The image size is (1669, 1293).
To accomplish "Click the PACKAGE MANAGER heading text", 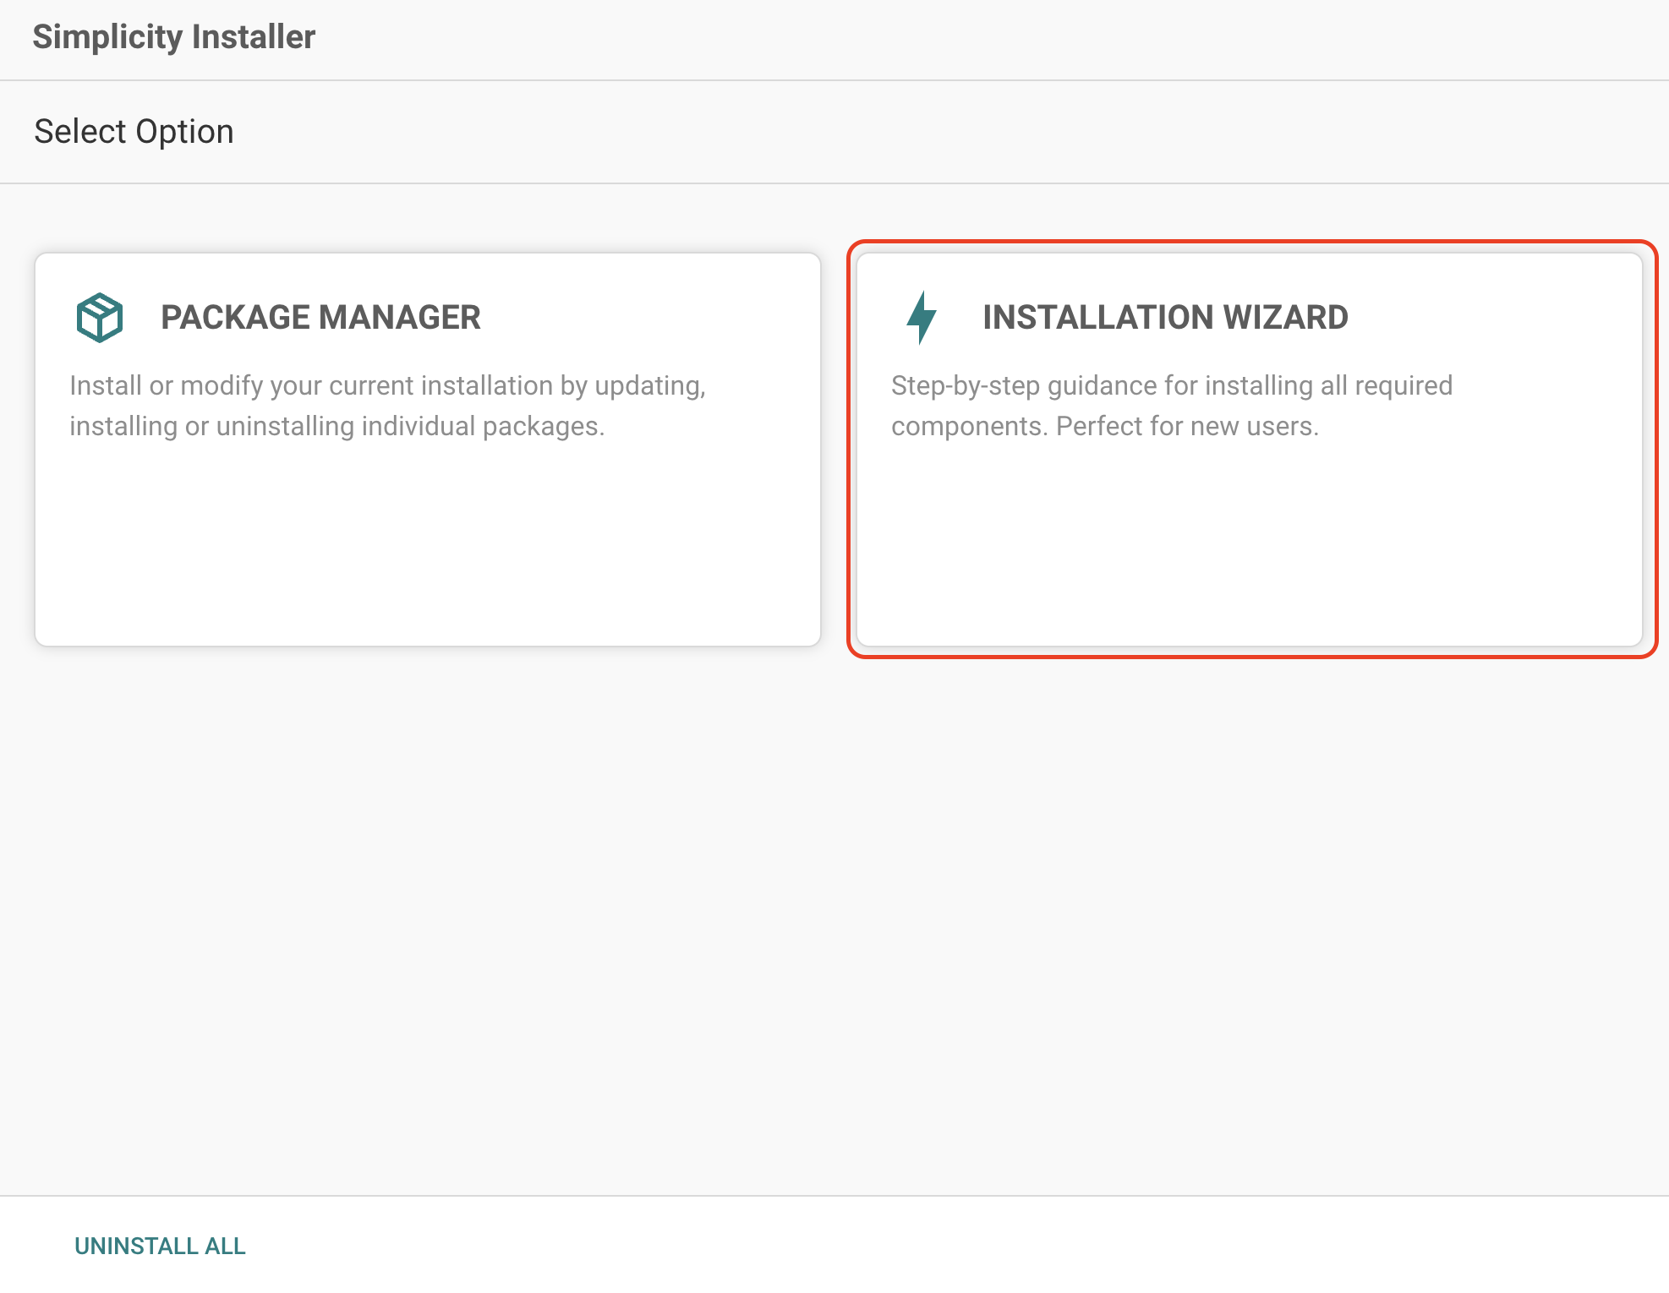I will (320, 318).
